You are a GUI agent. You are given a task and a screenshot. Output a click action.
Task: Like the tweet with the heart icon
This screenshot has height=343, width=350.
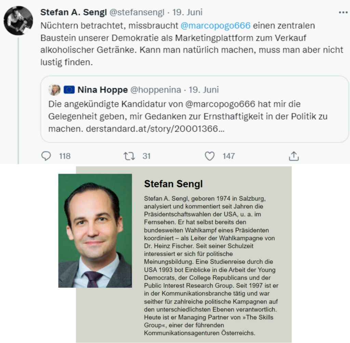pyautogui.click(x=210, y=156)
